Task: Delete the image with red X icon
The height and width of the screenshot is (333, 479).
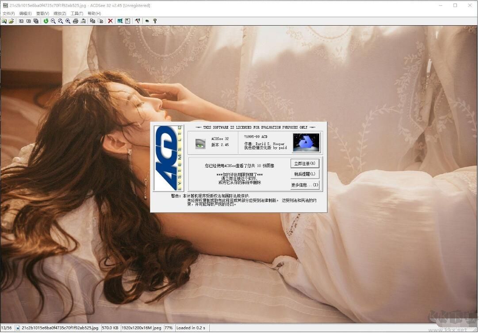Action: coord(110,21)
